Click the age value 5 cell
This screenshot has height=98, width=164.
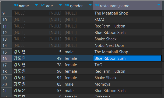tap(51, 52)
